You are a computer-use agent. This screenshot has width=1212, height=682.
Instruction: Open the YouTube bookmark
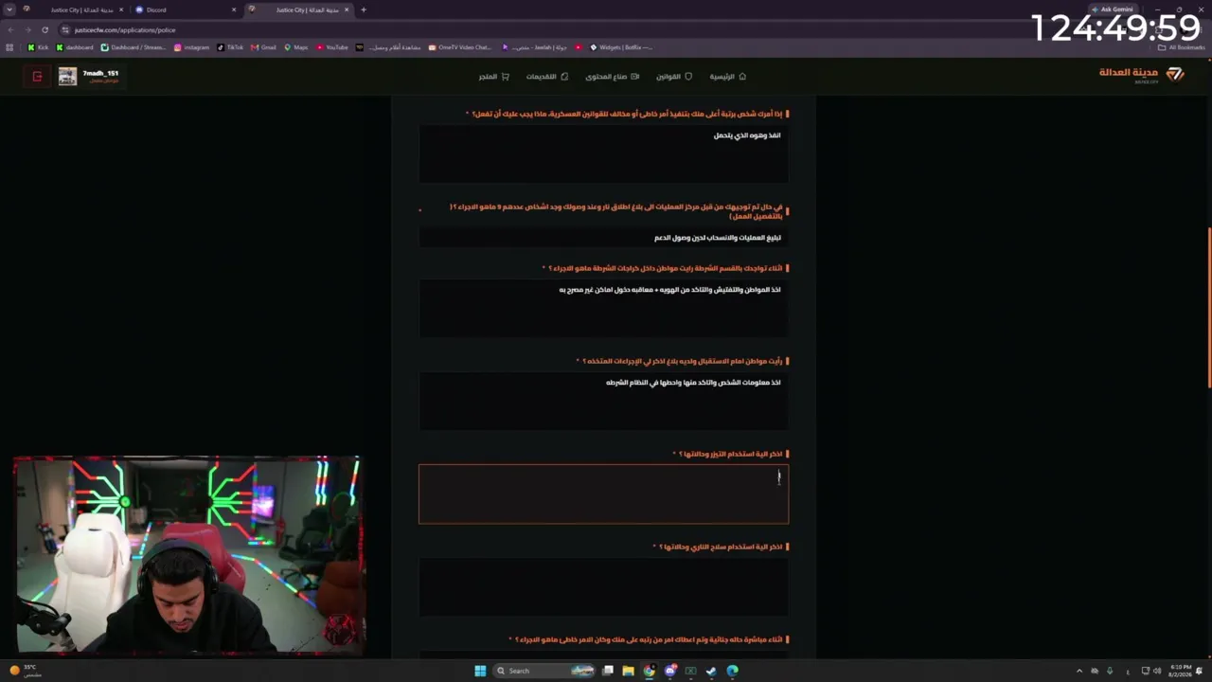pyautogui.click(x=332, y=47)
